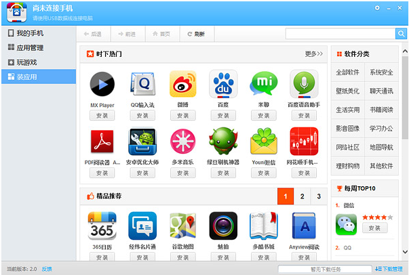The height and width of the screenshot is (275, 409).
Task: Open settings gear in title bar
Action: [377, 8]
